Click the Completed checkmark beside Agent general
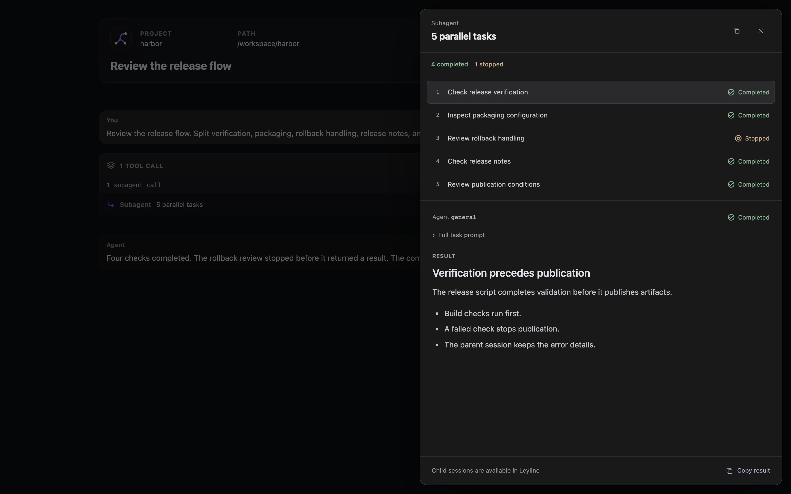This screenshot has width=791, height=494. (x=731, y=218)
